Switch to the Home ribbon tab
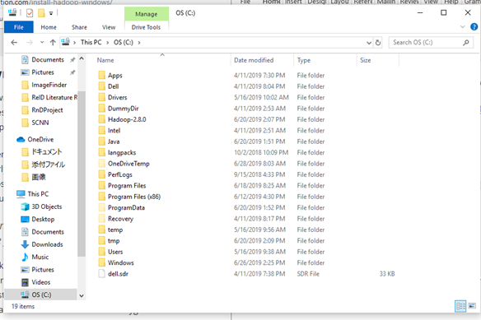This screenshot has width=481, height=320. pyautogui.click(x=49, y=27)
